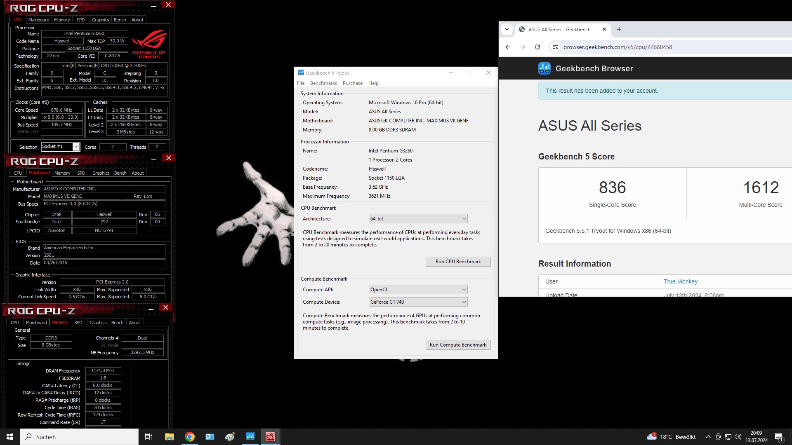Open the weather widget showing 18°C Bewölkt
The height and width of the screenshot is (445, 792).
pyautogui.click(x=671, y=437)
